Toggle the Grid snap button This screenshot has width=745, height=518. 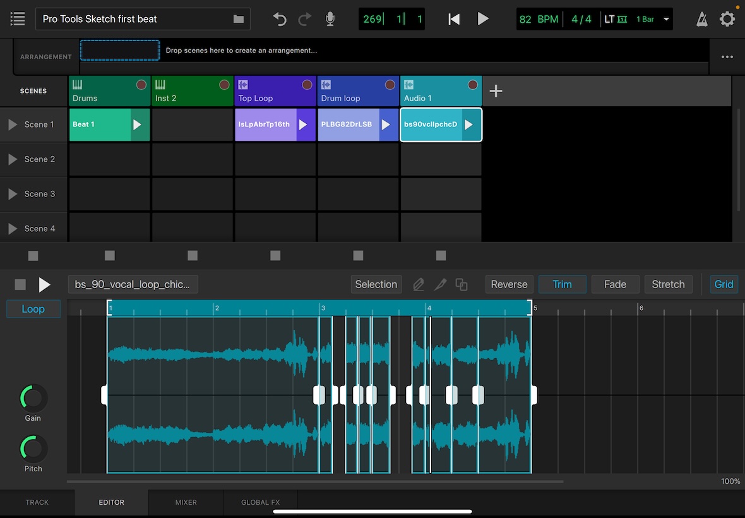(724, 284)
